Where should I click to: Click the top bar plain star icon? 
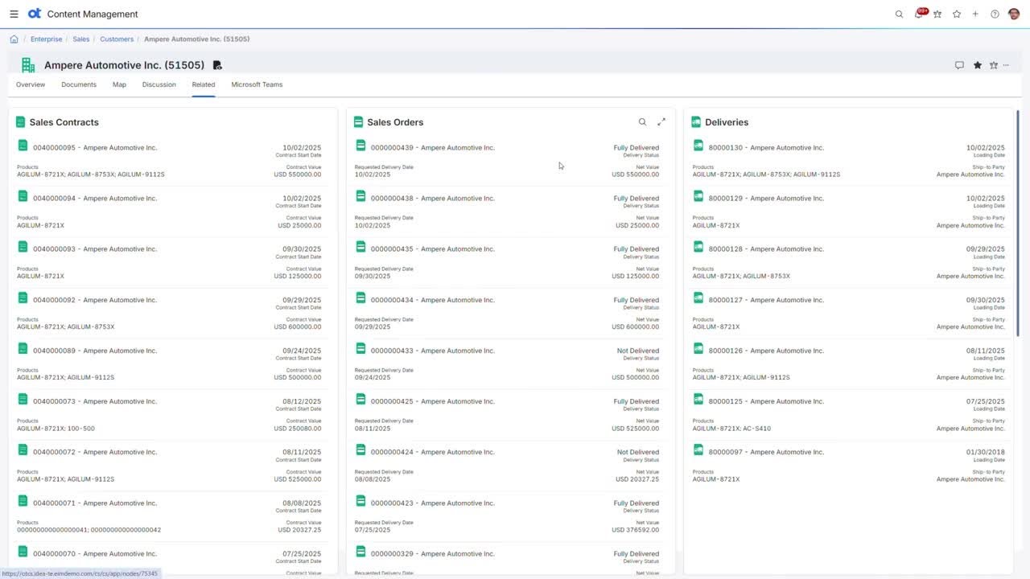(x=957, y=14)
